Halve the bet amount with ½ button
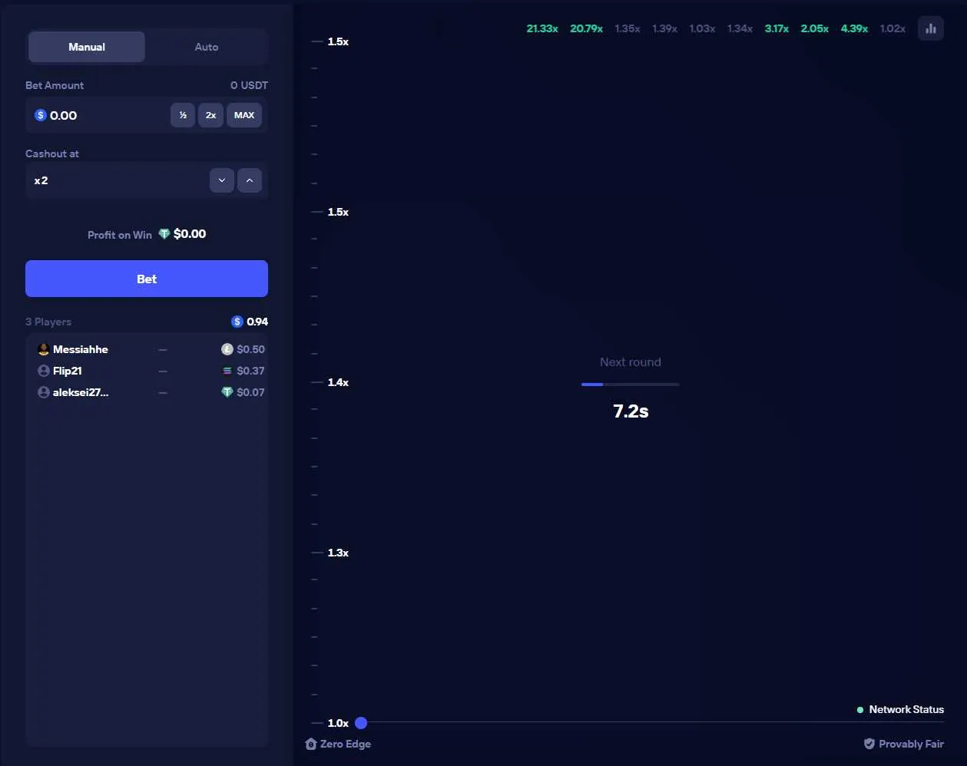 (183, 115)
